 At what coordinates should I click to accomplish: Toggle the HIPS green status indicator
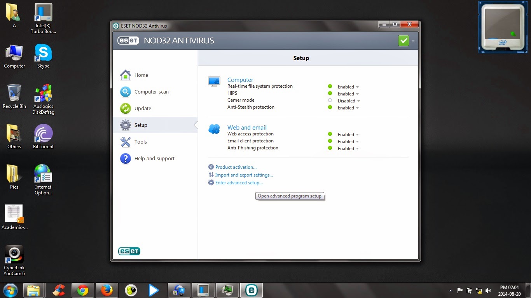(x=330, y=94)
